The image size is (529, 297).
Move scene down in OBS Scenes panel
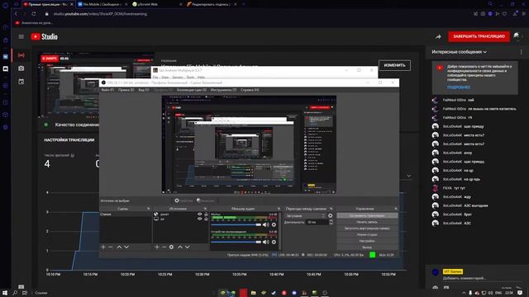(x=126, y=247)
